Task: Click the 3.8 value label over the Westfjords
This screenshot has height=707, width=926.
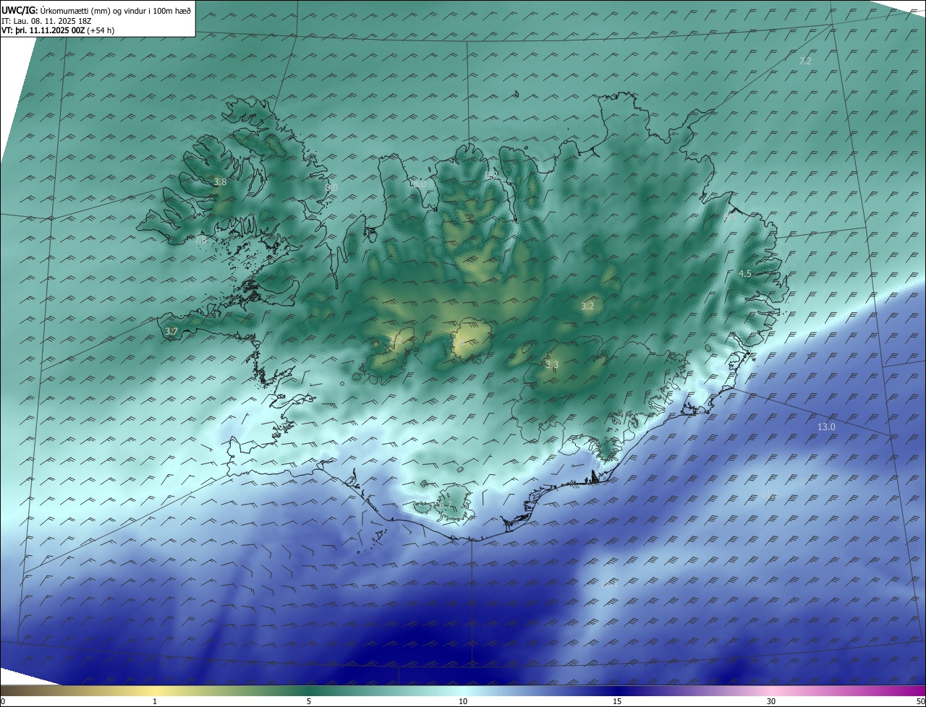Action: click(x=220, y=182)
